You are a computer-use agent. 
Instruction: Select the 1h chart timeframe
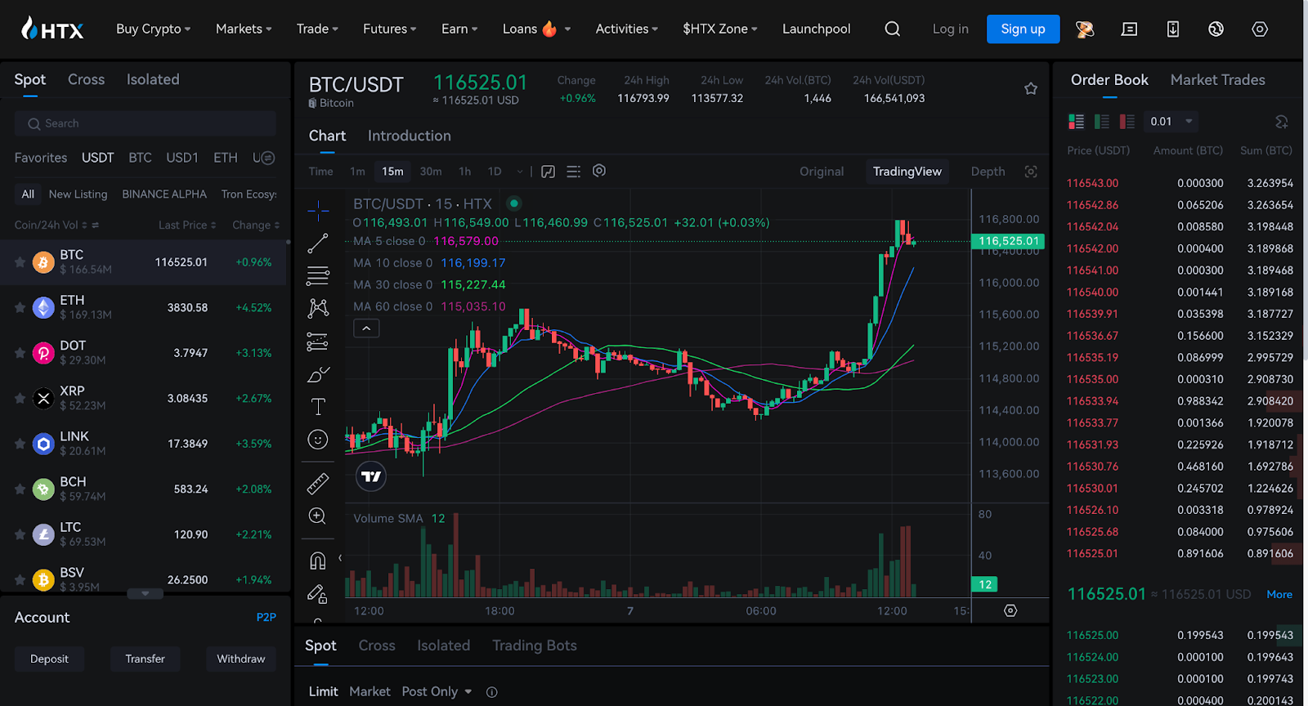[x=464, y=172]
